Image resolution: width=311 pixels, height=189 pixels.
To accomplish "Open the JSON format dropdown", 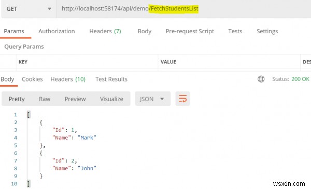I will click(x=153, y=99).
